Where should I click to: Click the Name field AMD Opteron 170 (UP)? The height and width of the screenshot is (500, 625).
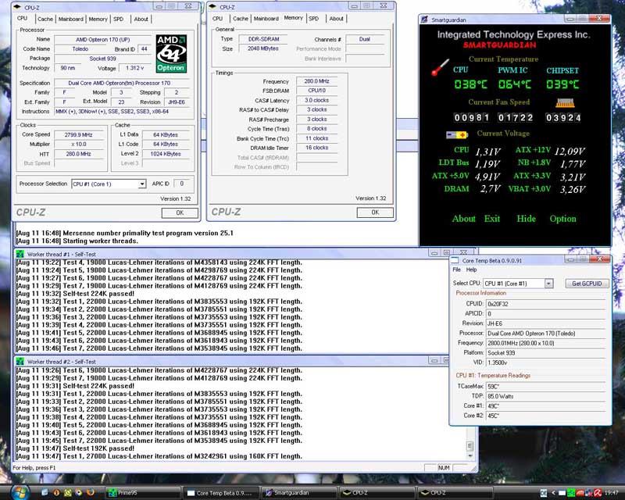(102, 40)
